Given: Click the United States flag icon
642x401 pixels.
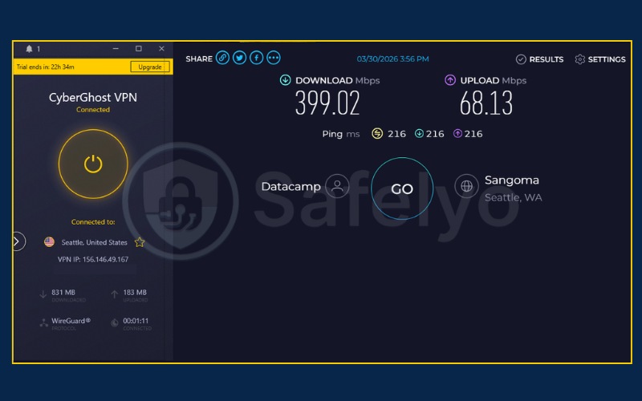Looking at the screenshot, I should (49, 242).
